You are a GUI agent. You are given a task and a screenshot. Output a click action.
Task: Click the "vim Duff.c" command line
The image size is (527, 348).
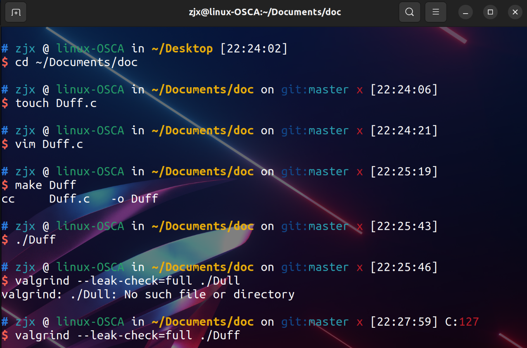[49, 144]
